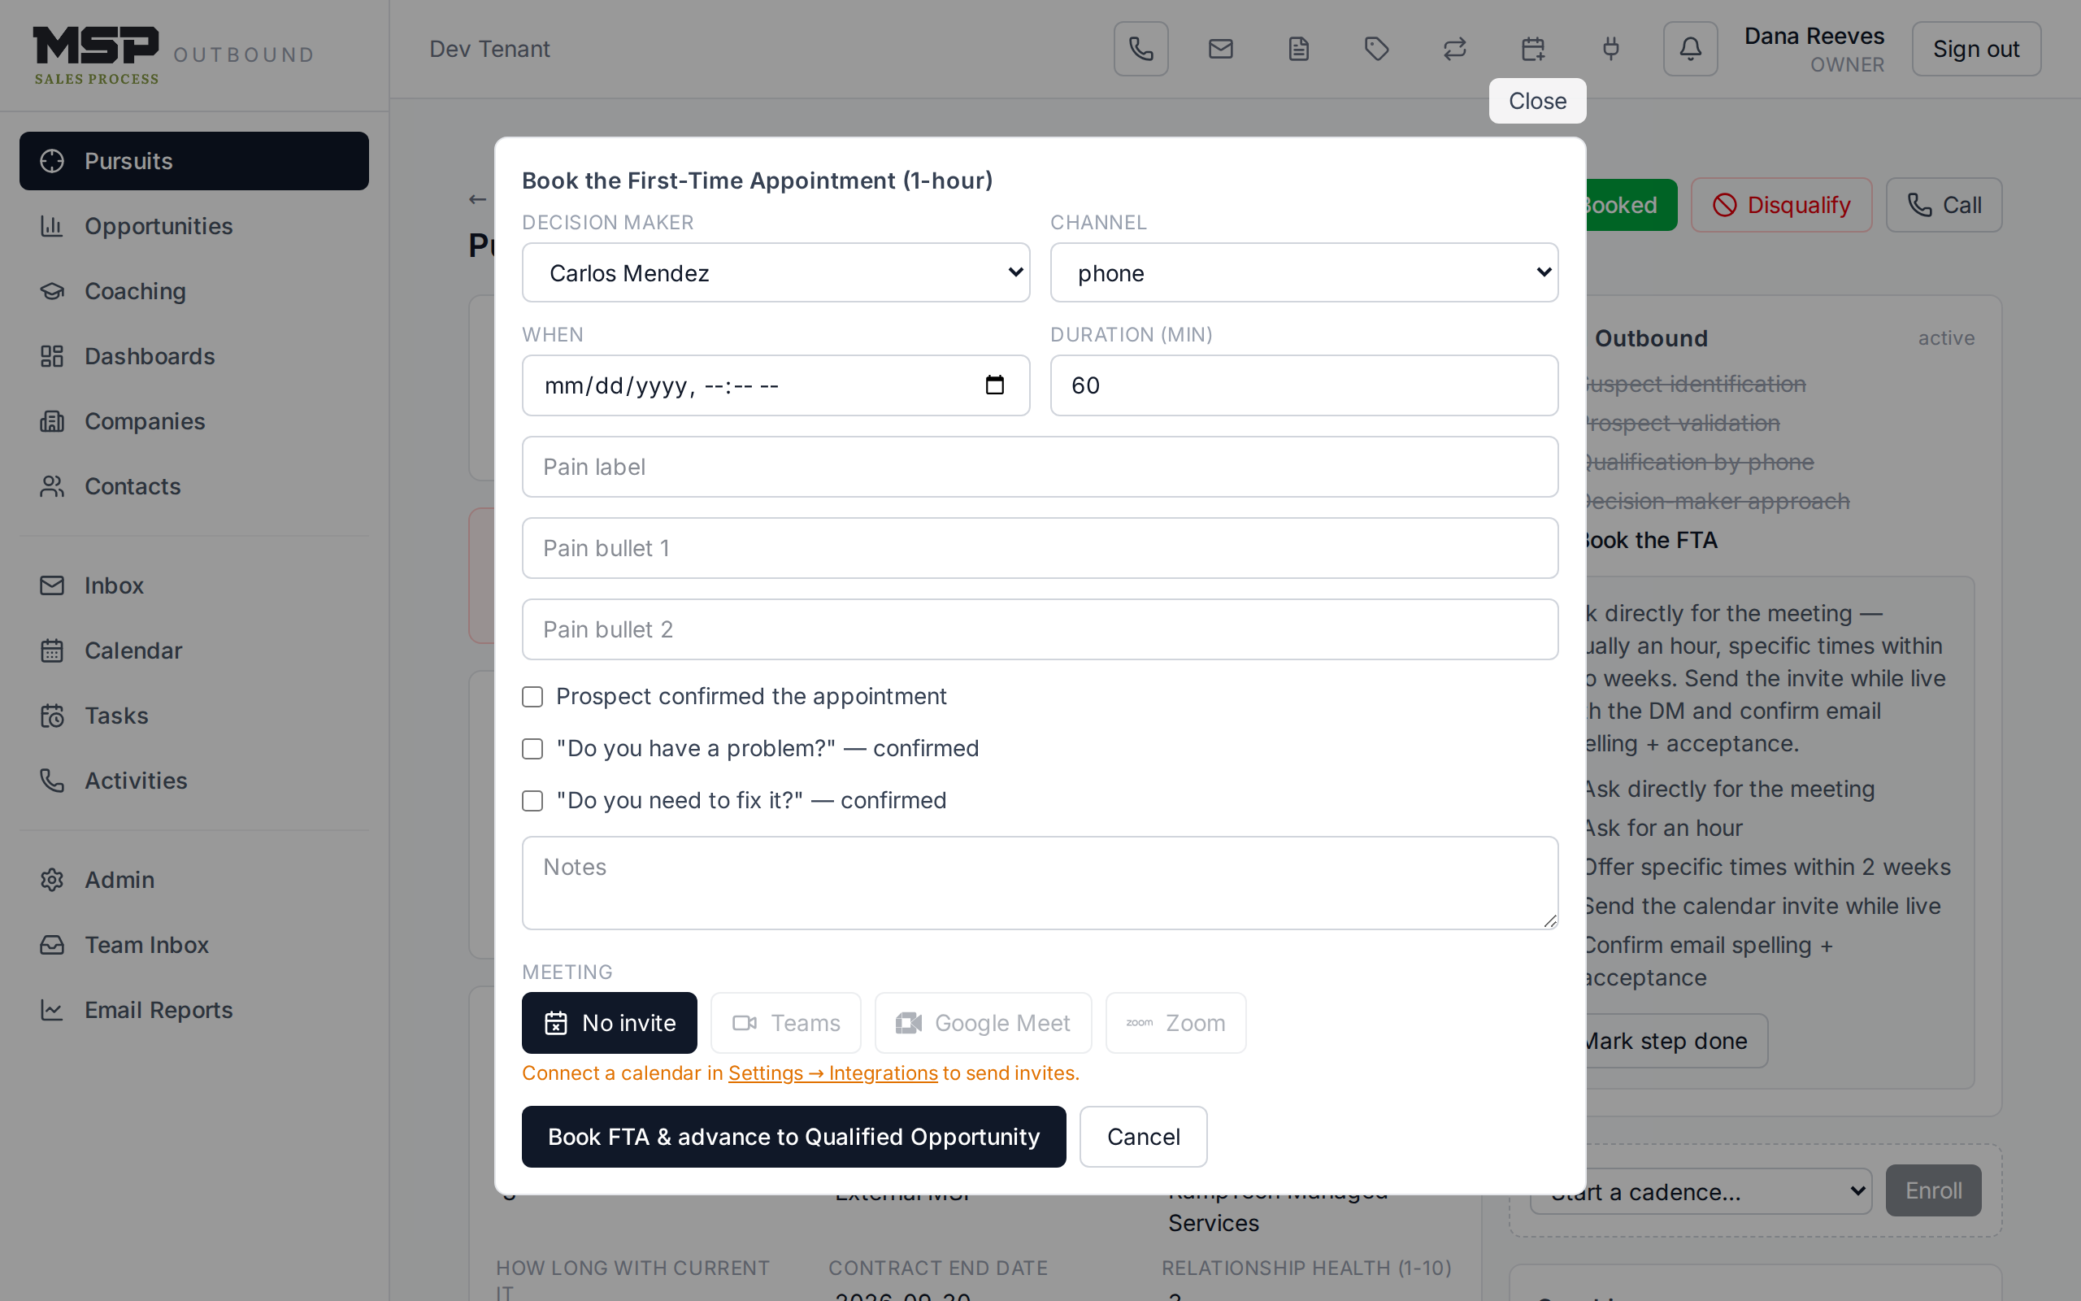2081x1301 pixels.
Task: Open the mail envelope icon in top bar
Action: point(1220,49)
